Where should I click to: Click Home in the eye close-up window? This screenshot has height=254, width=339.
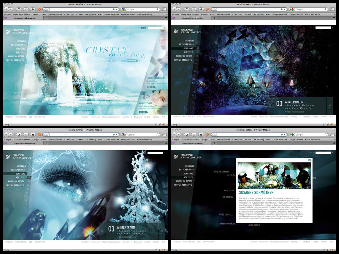click(33, 134)
